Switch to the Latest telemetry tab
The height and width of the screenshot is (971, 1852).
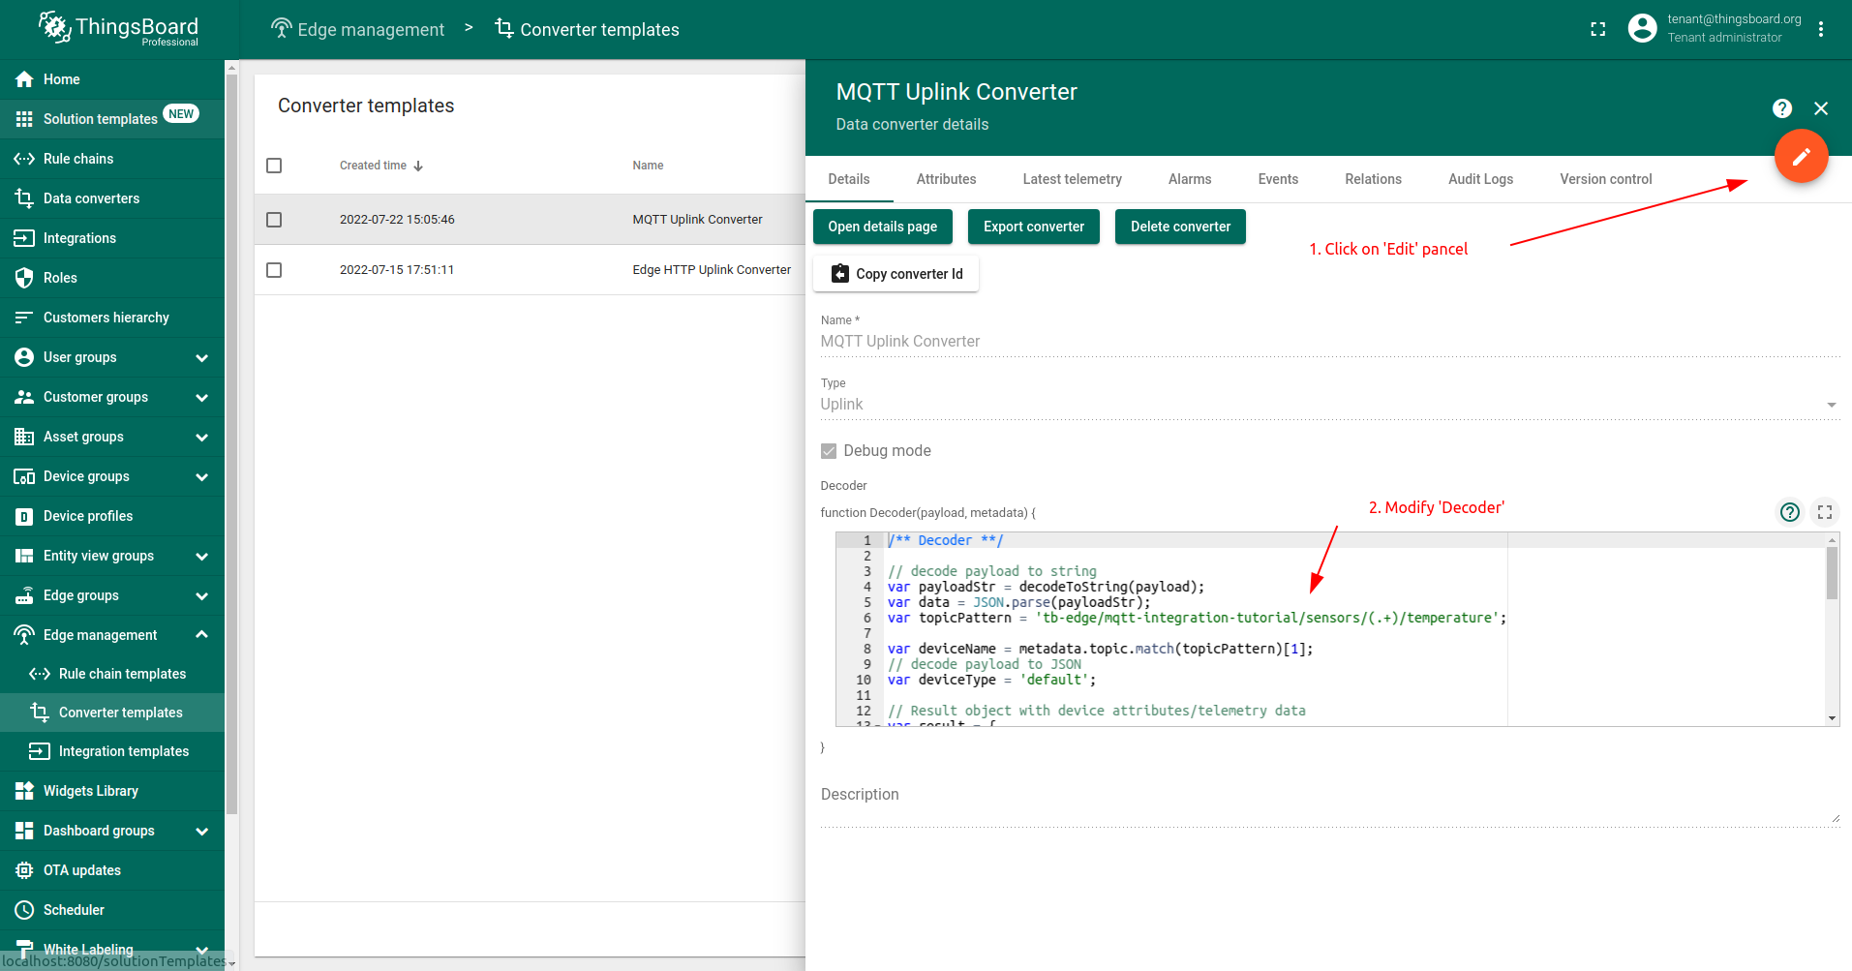tap(1072, 179)
